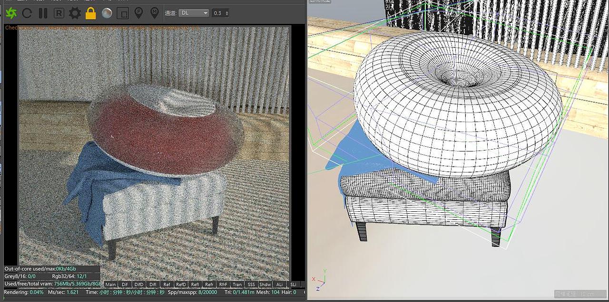This screenshot has width=609, height=302.
Task: Switch to the Shdw pass tab
Action: click(x=265, y=284)
